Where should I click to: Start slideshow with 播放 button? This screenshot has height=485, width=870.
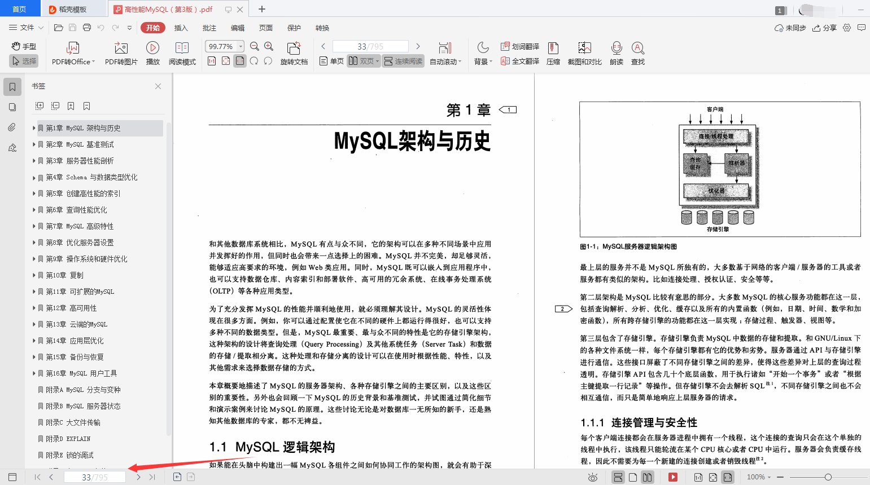coord(152,54)
